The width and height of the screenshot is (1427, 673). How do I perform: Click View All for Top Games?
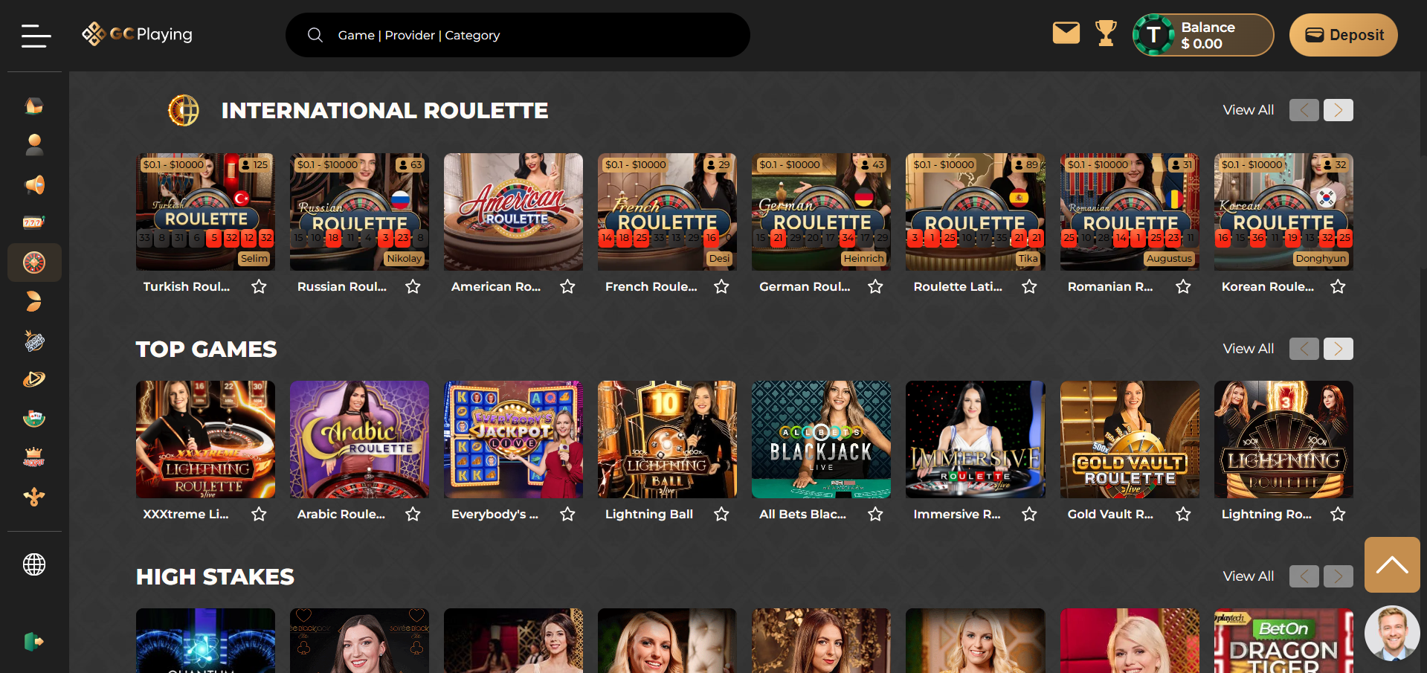coord(1249,349)
